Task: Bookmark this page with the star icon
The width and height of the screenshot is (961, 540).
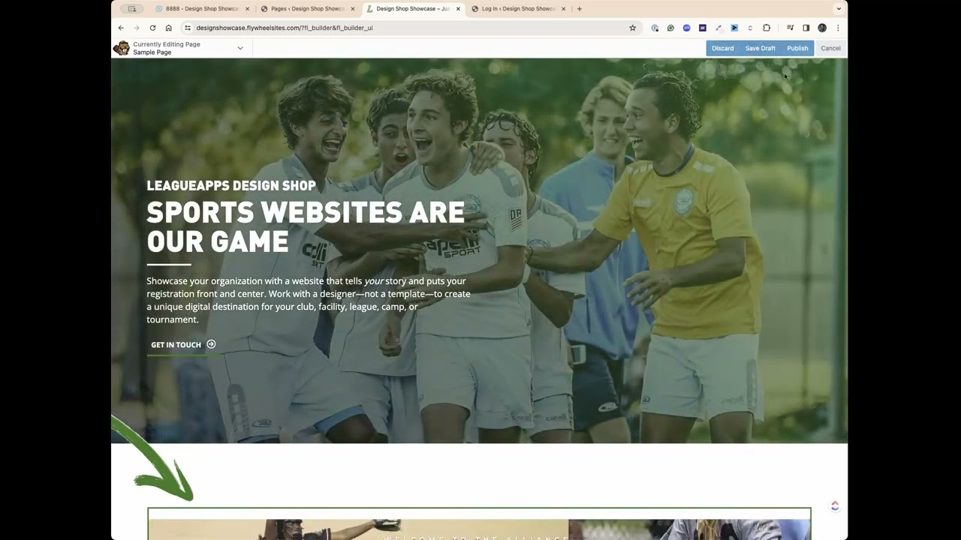Action: [x=632, y=28]
